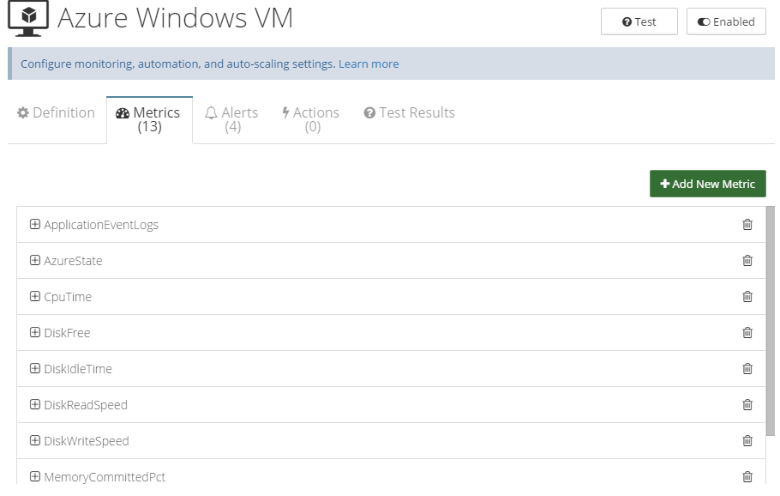Remove the DiskReadSpeed metric via its trash icon
Image resolution: width=780 pixels, height=496 pixels.
click(747, 404)
